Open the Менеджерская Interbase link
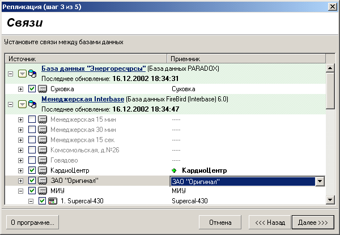 point(83,99)
